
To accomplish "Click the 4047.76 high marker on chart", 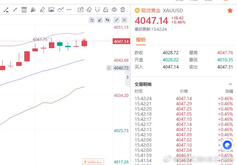I will click(40, 39).
